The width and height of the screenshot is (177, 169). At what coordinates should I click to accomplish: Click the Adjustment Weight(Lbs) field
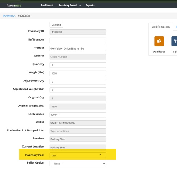pyautogui.click(x=78, y=90)
